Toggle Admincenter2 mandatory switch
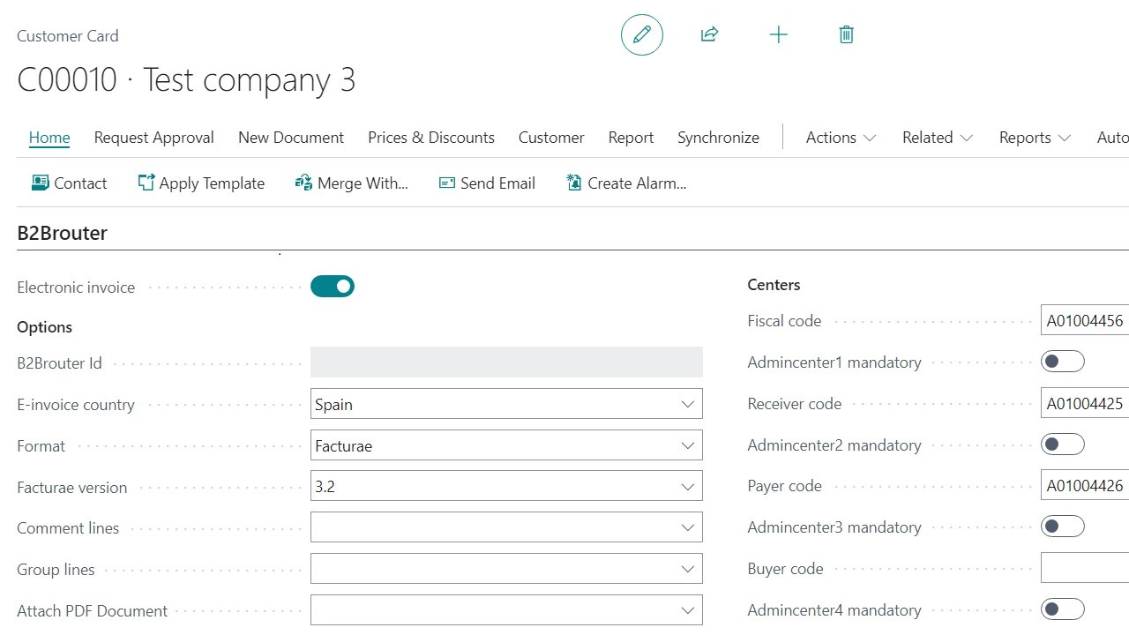The image size is (1129, 635). tap(1063, 444)
